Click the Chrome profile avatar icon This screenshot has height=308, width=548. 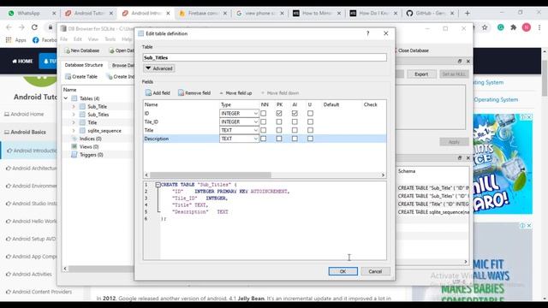pyautogui.click(x=527, y=27)
